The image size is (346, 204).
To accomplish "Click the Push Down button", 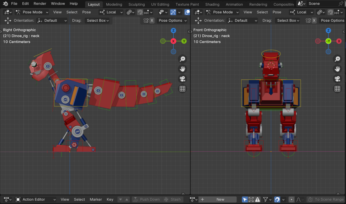I will [147, 200].
